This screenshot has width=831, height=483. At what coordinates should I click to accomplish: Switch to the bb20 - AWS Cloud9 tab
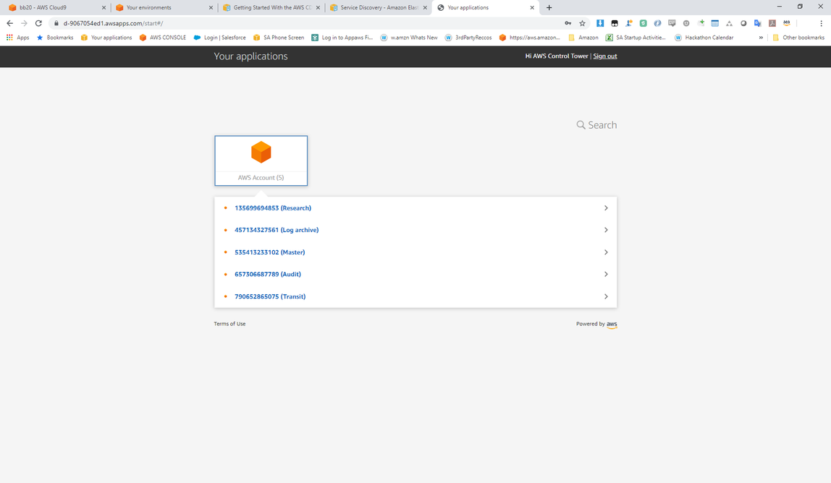[x=57, y=7]
